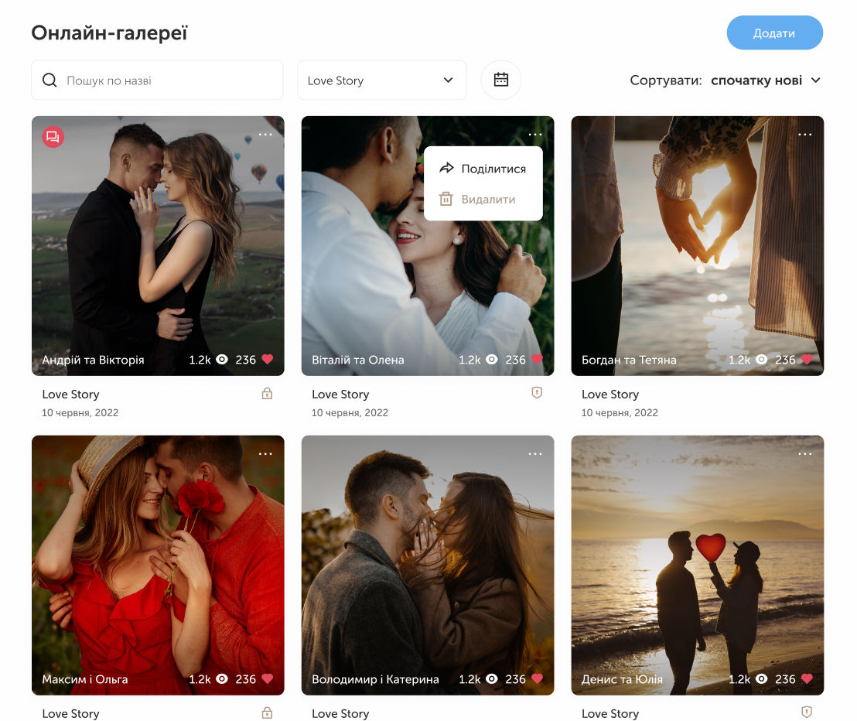The width and height of the screenshot is (857, 721).
Task: Expand the Love Story category dropdown
Action: (381, 80)
